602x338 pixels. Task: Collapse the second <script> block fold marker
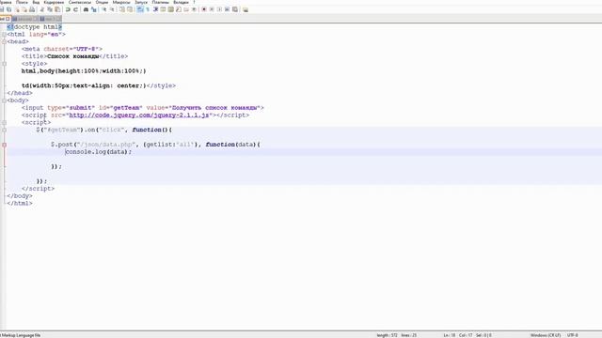4,123
